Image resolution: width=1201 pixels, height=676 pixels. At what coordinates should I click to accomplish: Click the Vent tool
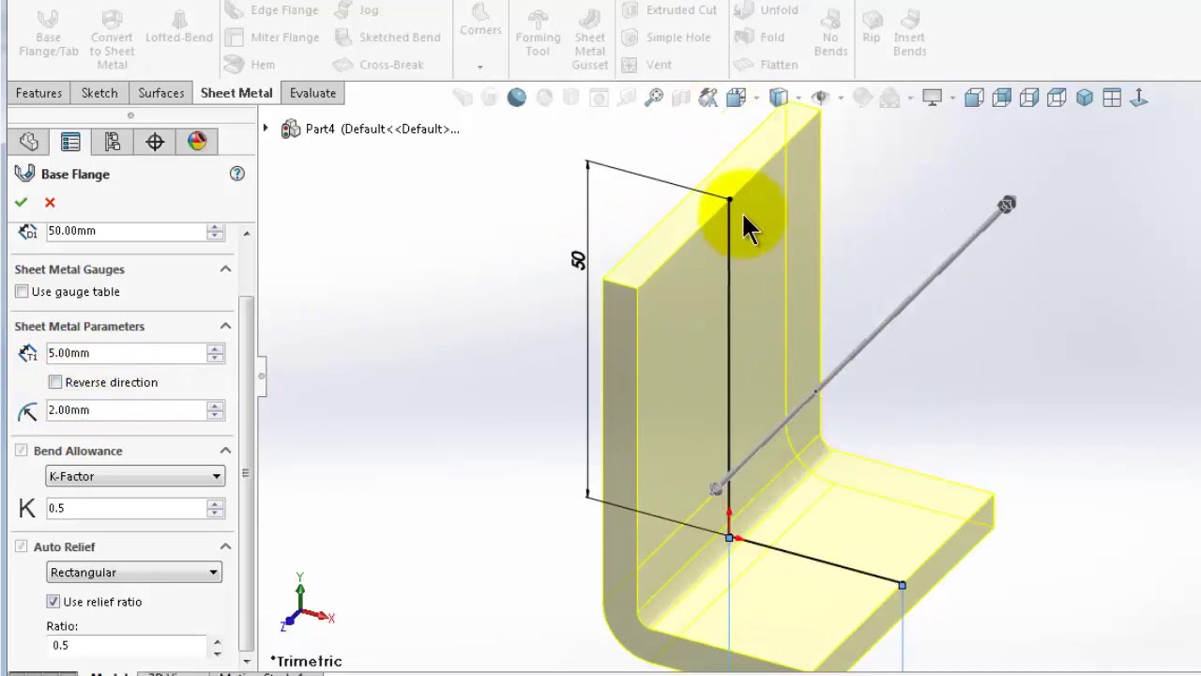click(646, 65)
